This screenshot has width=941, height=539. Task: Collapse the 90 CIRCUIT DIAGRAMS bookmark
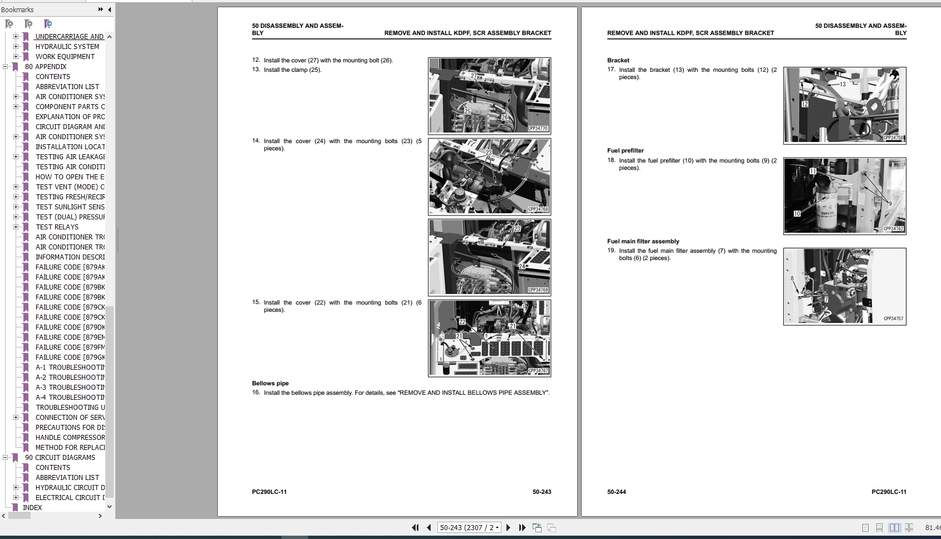[5, 458]
